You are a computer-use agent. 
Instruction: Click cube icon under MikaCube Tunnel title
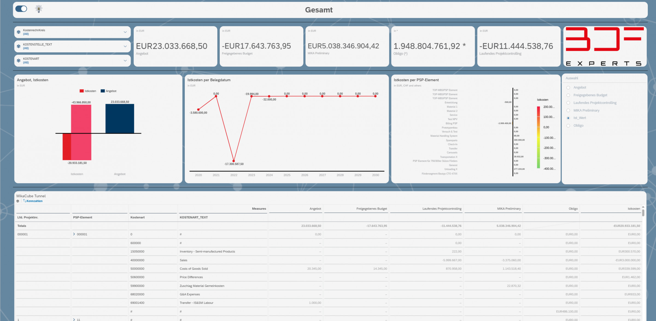coord(18,201)
